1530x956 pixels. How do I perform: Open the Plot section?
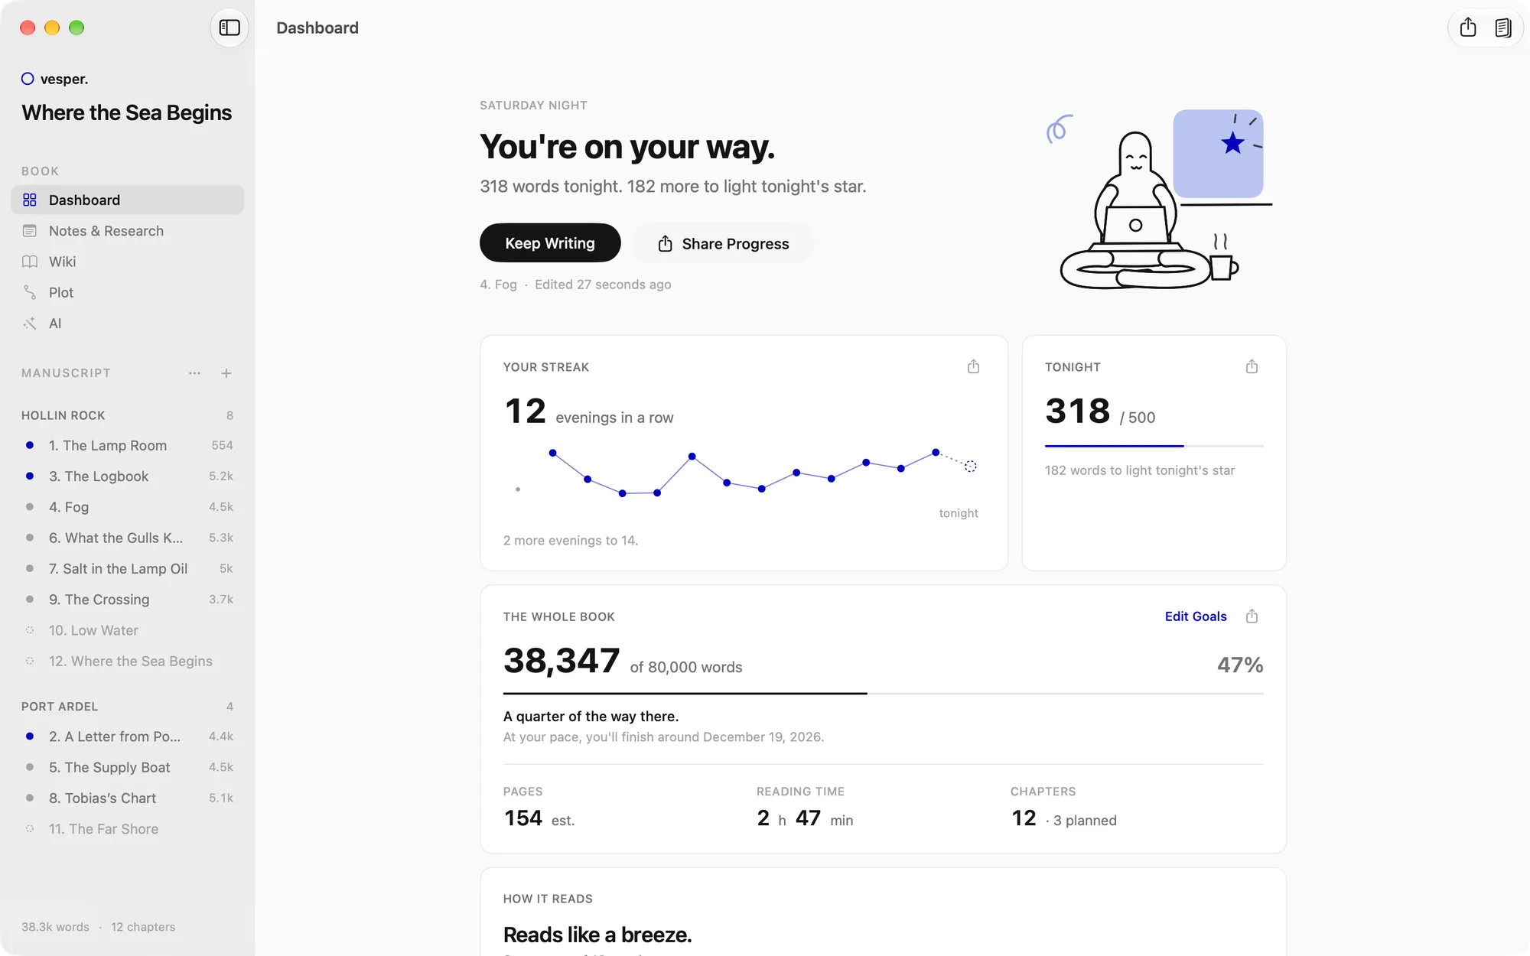tap(128, 292)
